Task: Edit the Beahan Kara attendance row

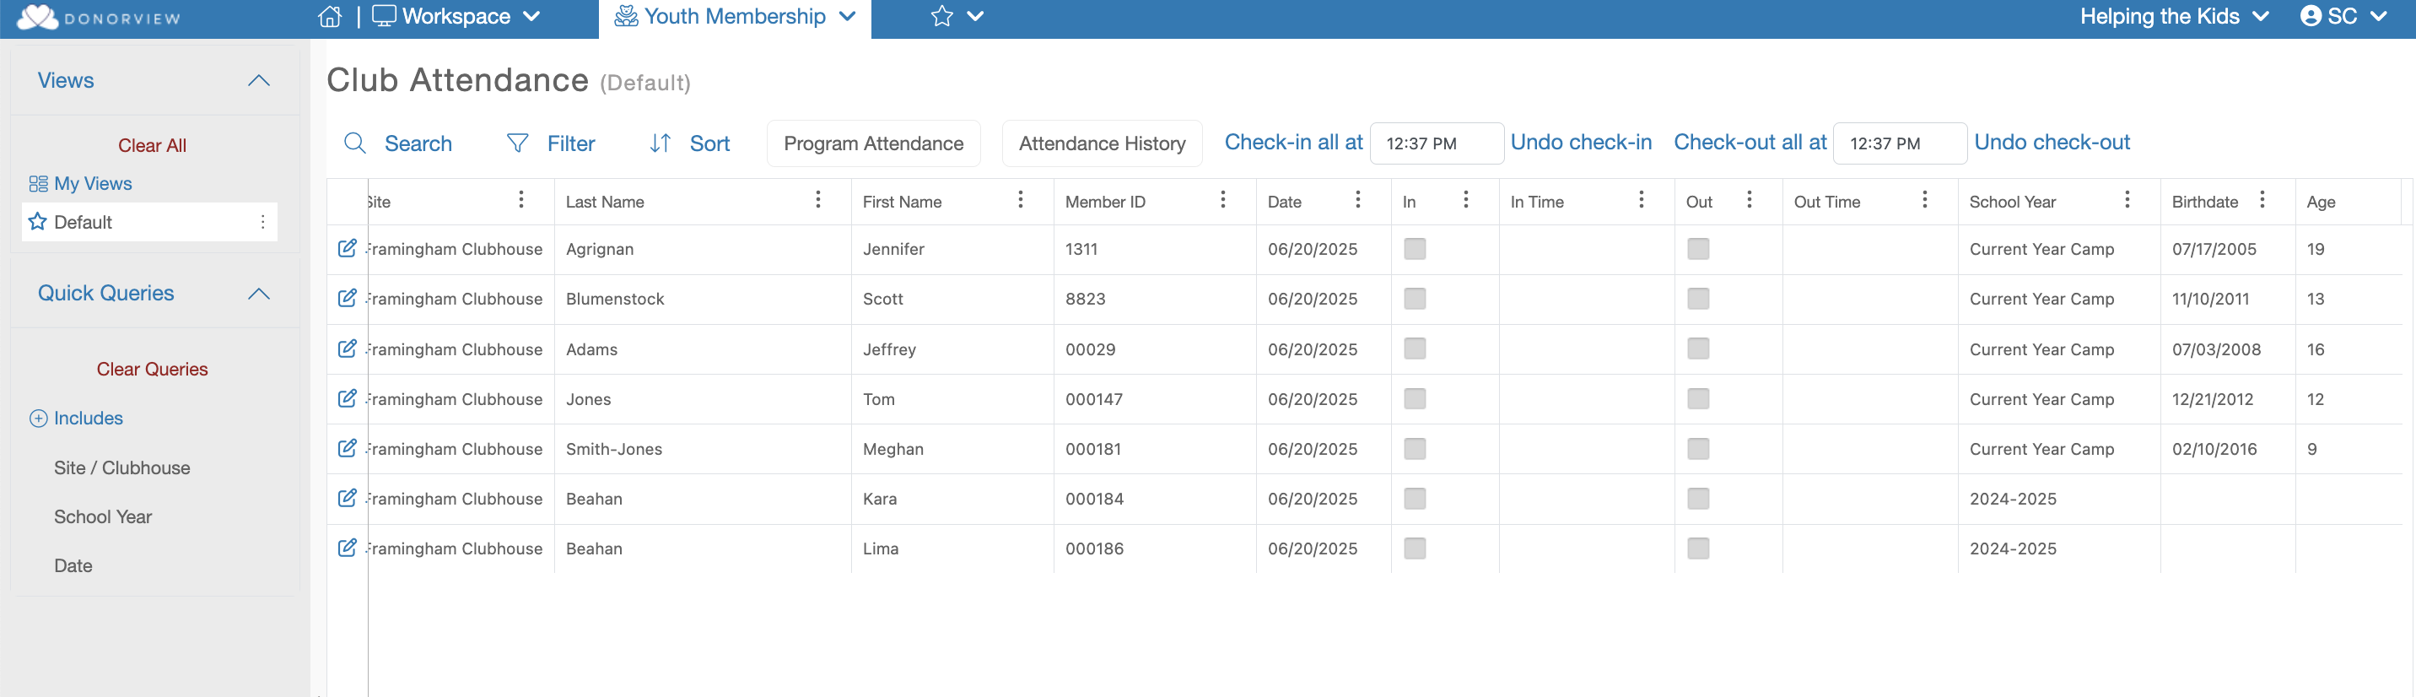Action: [347, 498]
